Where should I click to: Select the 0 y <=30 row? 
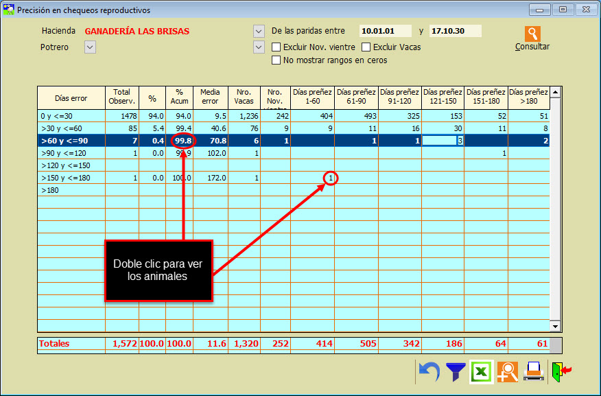tap(71, 116)
